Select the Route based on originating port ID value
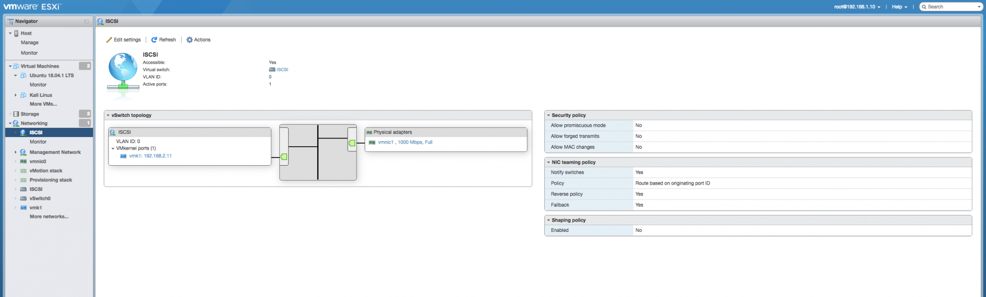Viewport: 986px width, 297px height. point(673,184)
